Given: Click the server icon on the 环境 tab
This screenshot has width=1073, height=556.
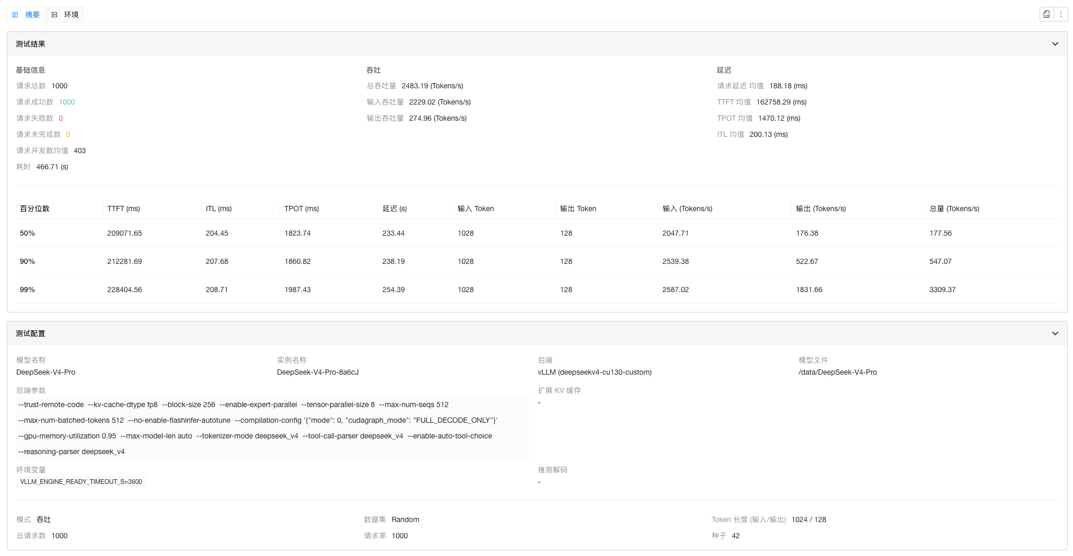Looking at the screenshot, I should (55, 15).
